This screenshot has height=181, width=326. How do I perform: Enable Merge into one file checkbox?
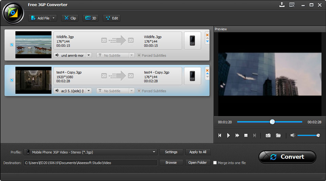coord(215,163)
